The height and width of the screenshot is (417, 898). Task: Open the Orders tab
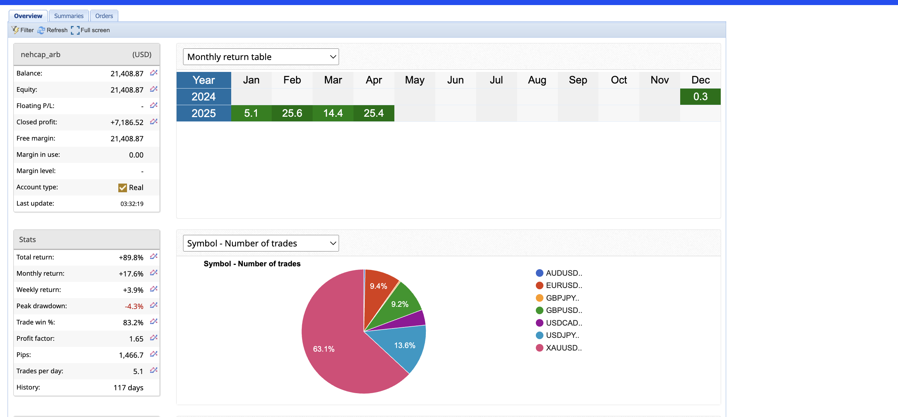104,16
